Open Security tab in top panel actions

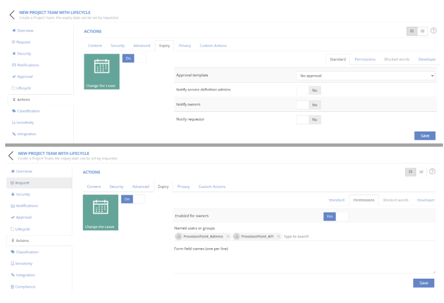118,46
